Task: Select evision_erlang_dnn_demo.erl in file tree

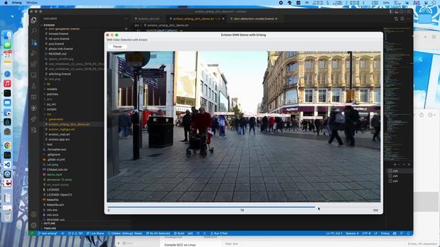Action: point(69,124)
